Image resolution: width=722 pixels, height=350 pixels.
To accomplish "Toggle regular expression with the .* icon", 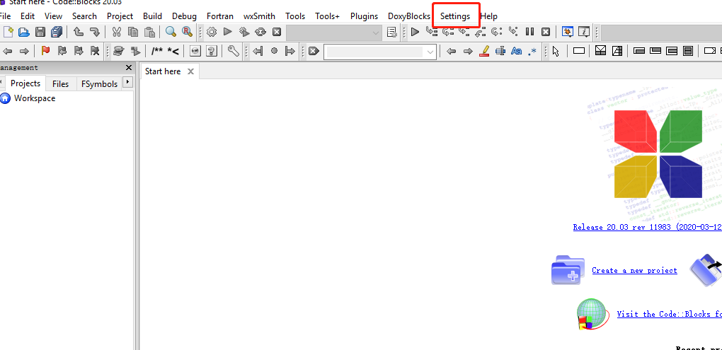I will (532, 51).
